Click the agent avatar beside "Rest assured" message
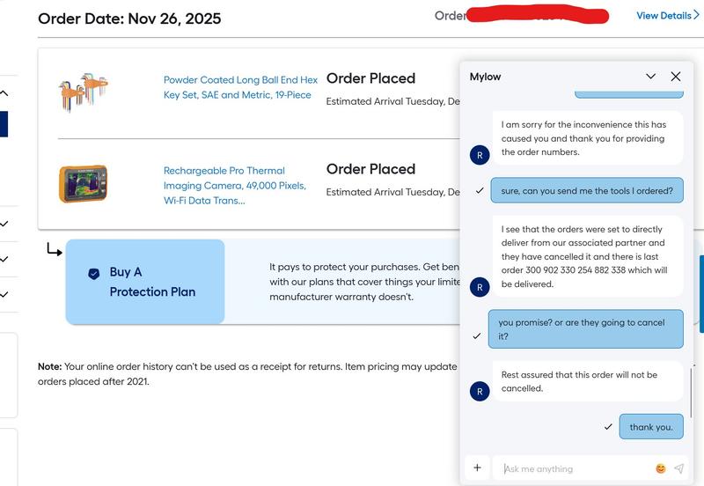Viewport: 704px width, 486px height. pyautogui.click(x=480, y=391)
